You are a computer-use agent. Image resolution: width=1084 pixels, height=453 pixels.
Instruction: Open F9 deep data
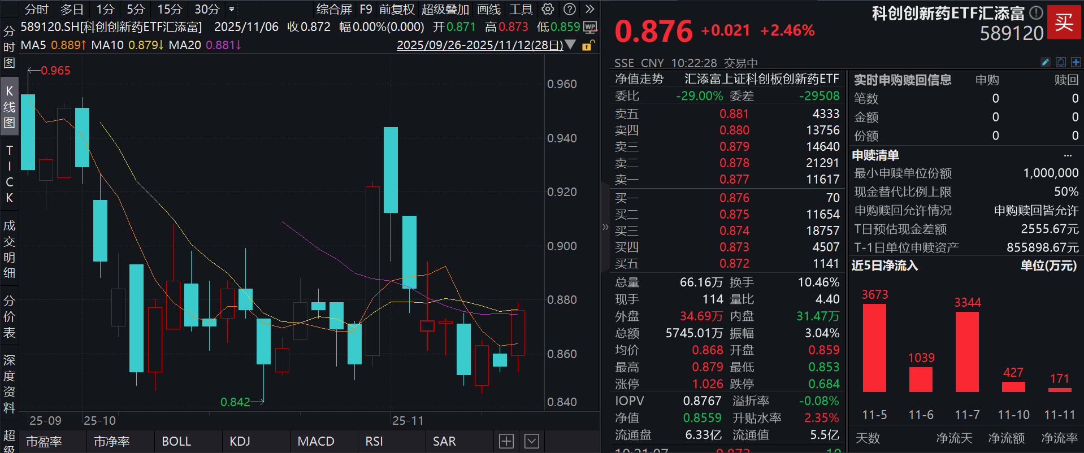pyautogui.click(x=366, y=9)
